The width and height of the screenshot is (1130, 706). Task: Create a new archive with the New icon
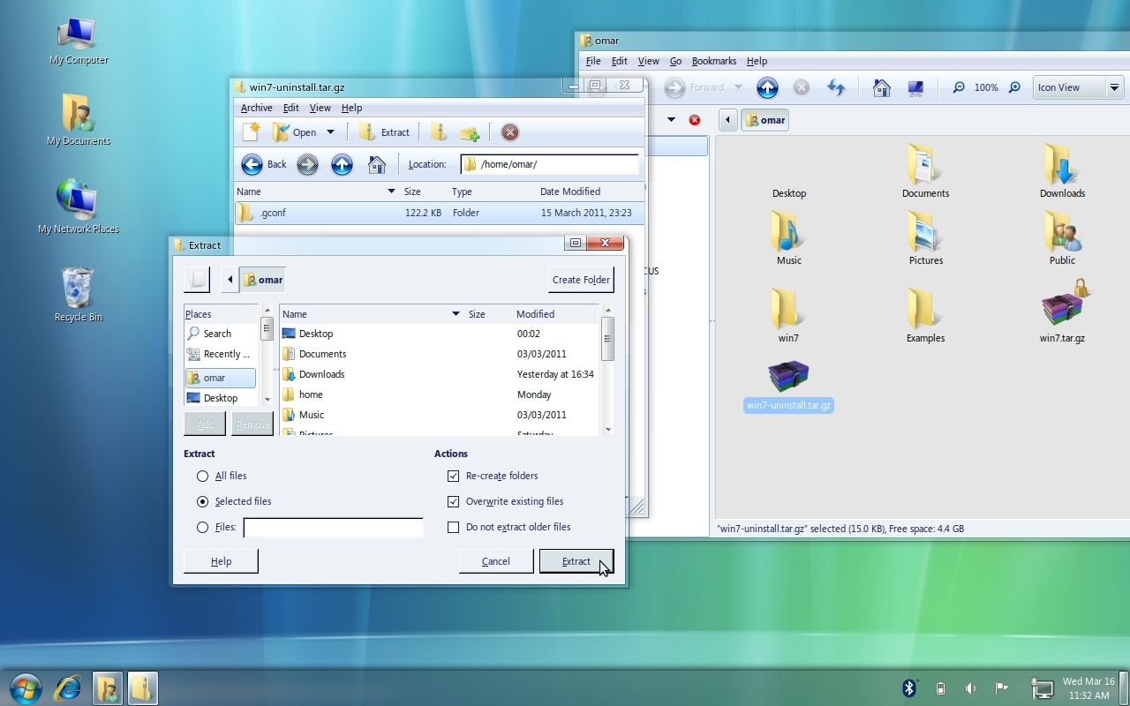[x=251, y=131]
